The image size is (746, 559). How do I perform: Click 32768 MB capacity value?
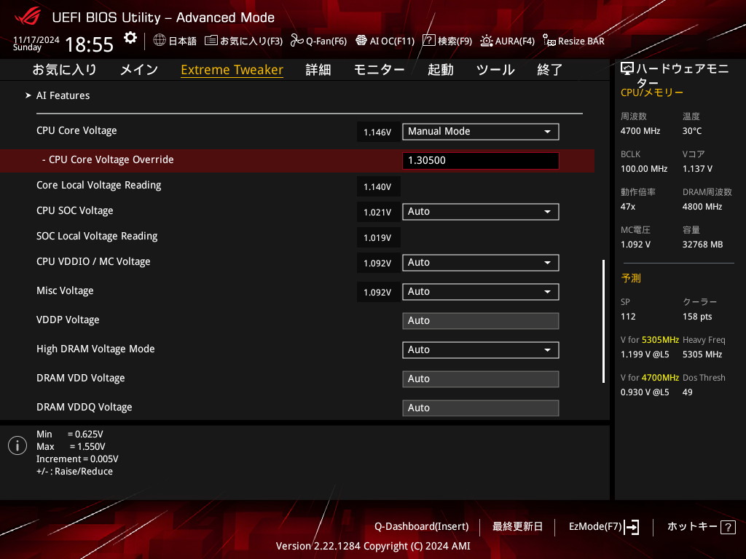(x=703, y=245)
